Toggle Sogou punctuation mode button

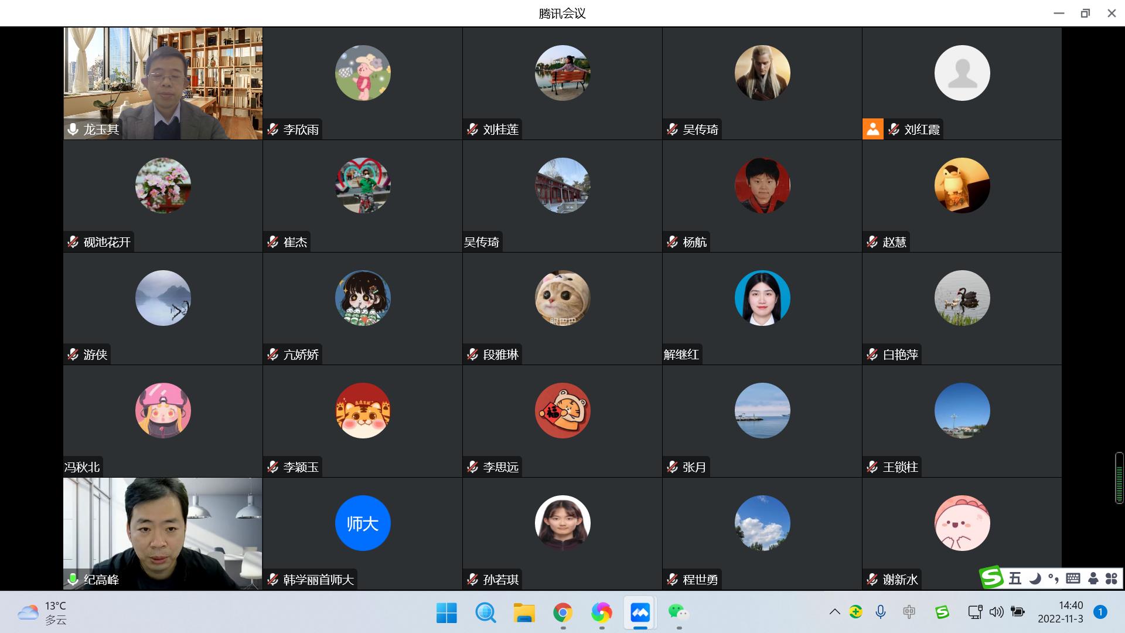(x=1054, y=578)
